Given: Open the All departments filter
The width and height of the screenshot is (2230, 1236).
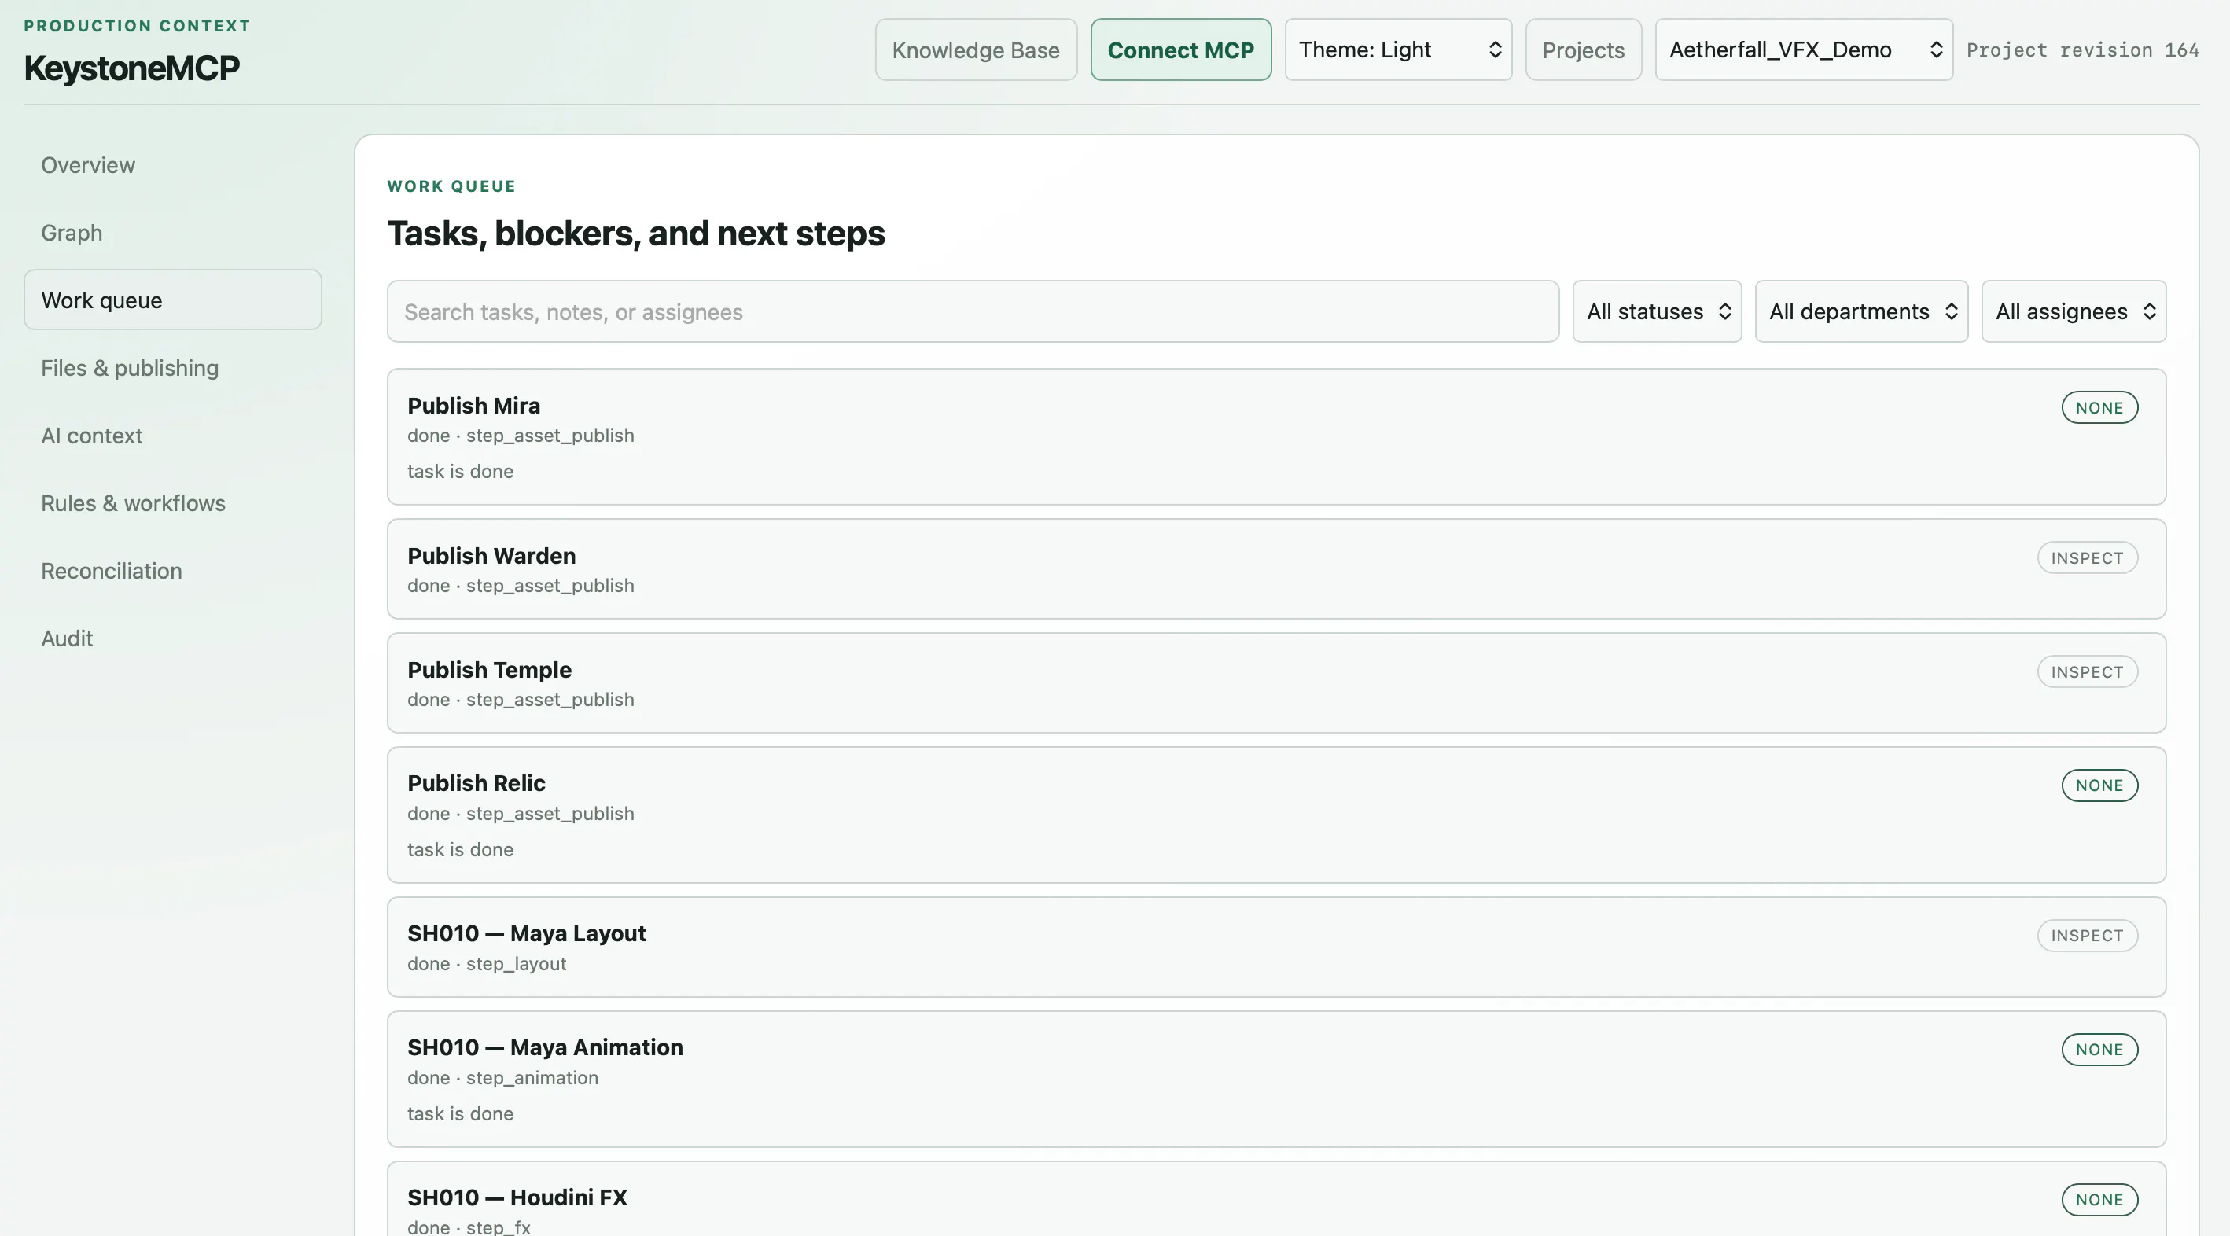Looking at the screenshot, I should coord(1861,311).
